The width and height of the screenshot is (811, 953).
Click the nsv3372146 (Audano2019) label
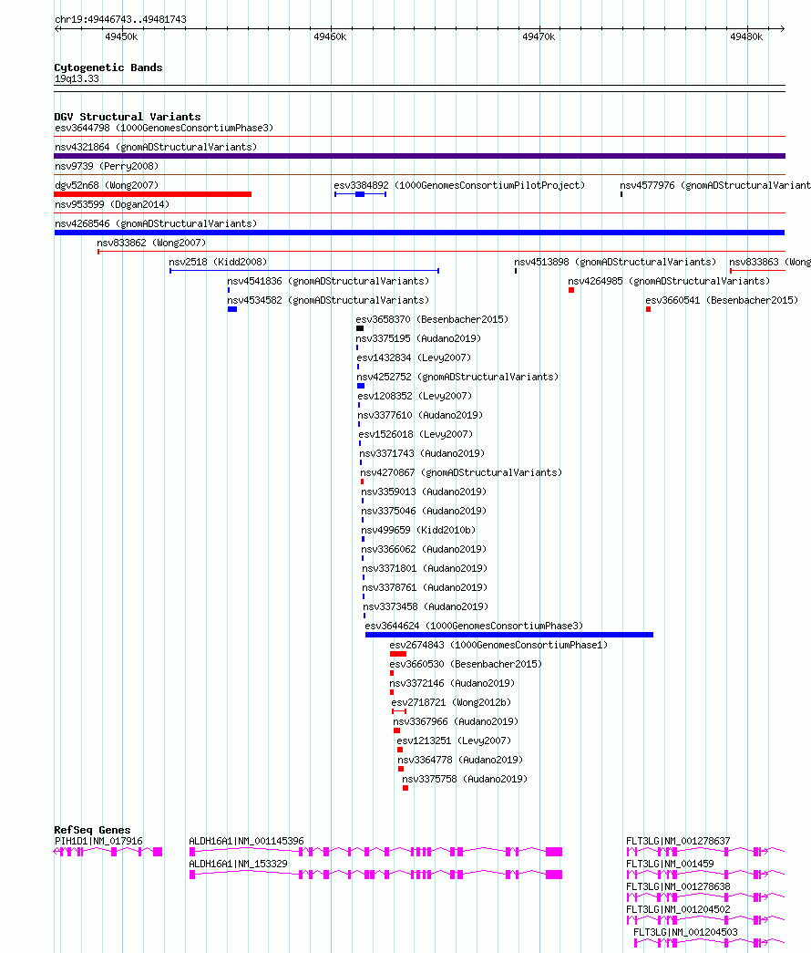click(452, 683)
